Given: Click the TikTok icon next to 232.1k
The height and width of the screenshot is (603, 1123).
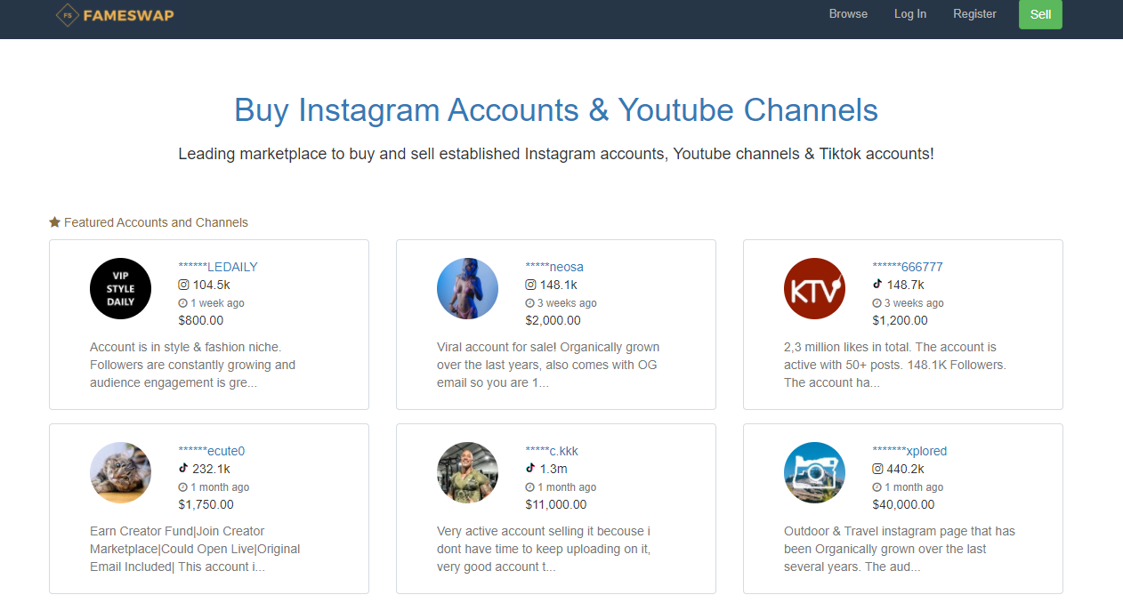Looking at the screenshot, I should coord(183,469).
